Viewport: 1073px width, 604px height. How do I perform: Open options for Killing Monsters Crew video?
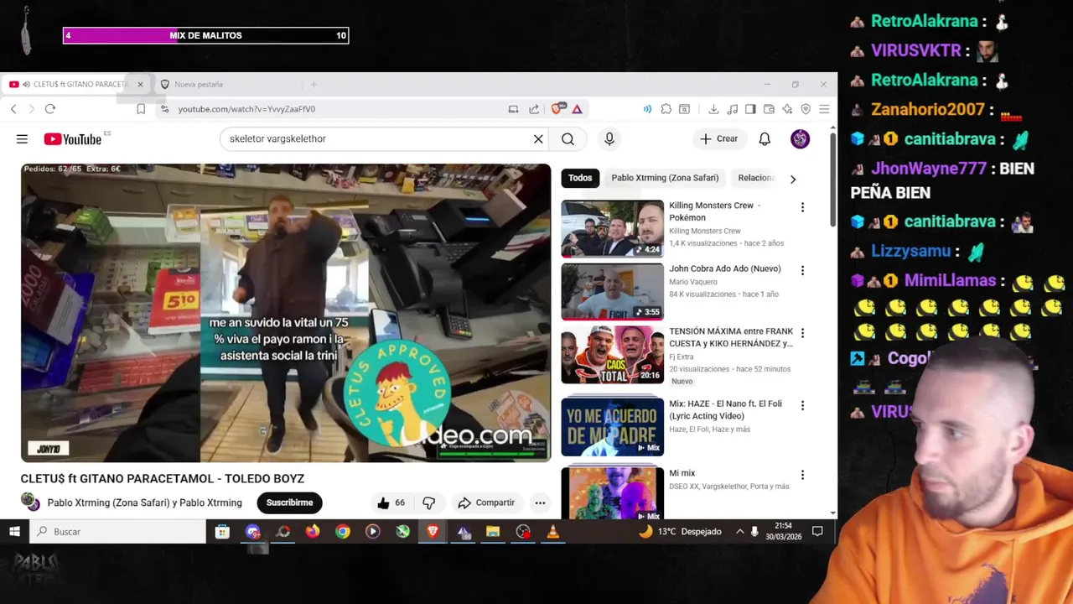pos(802,207)
